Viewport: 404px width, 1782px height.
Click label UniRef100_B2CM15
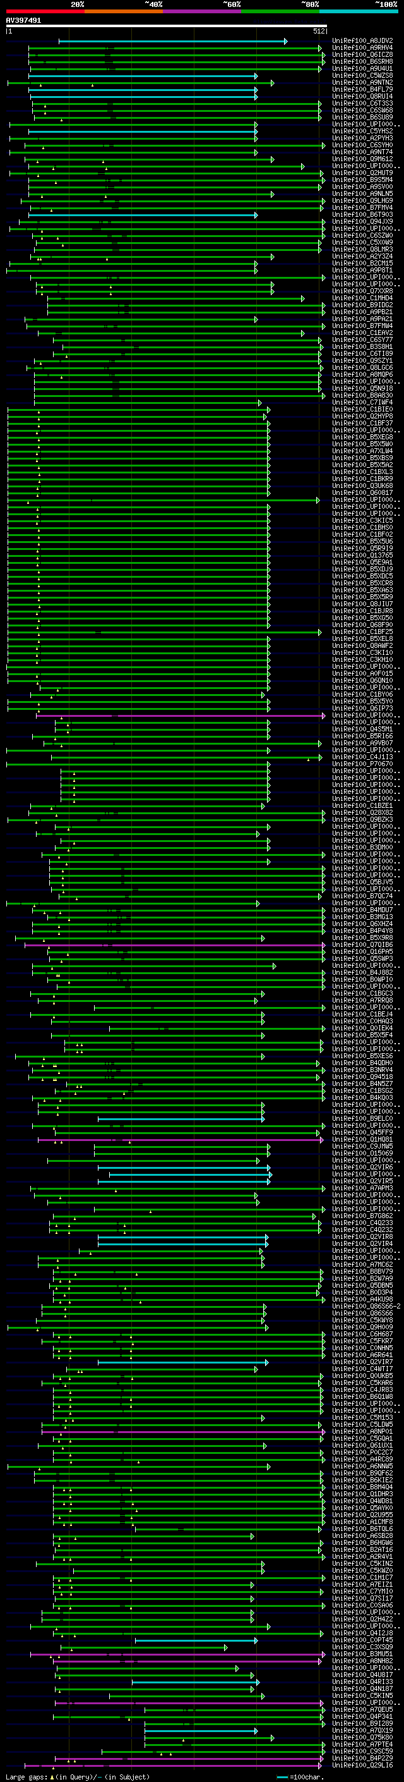click(x=362, y=263)
